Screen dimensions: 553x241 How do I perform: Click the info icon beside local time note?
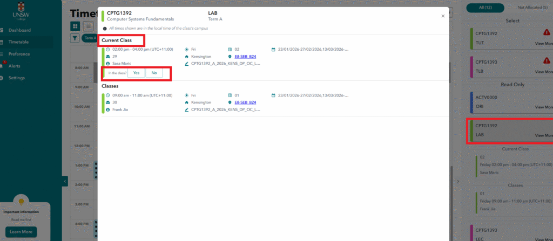click(x=104, y=28)
